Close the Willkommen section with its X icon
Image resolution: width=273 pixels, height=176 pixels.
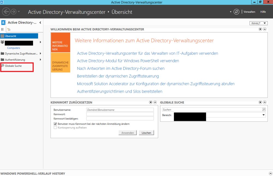point(260,29)
